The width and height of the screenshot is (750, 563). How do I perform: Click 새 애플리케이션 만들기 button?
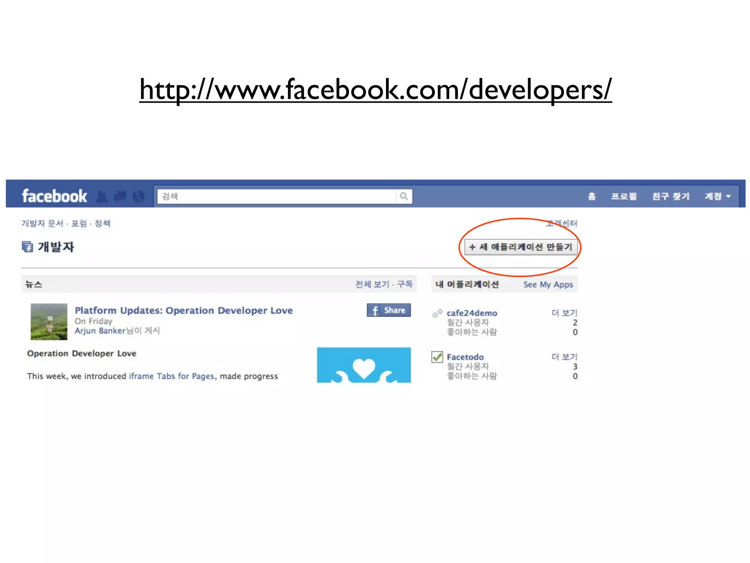click(x=521, y=247)
